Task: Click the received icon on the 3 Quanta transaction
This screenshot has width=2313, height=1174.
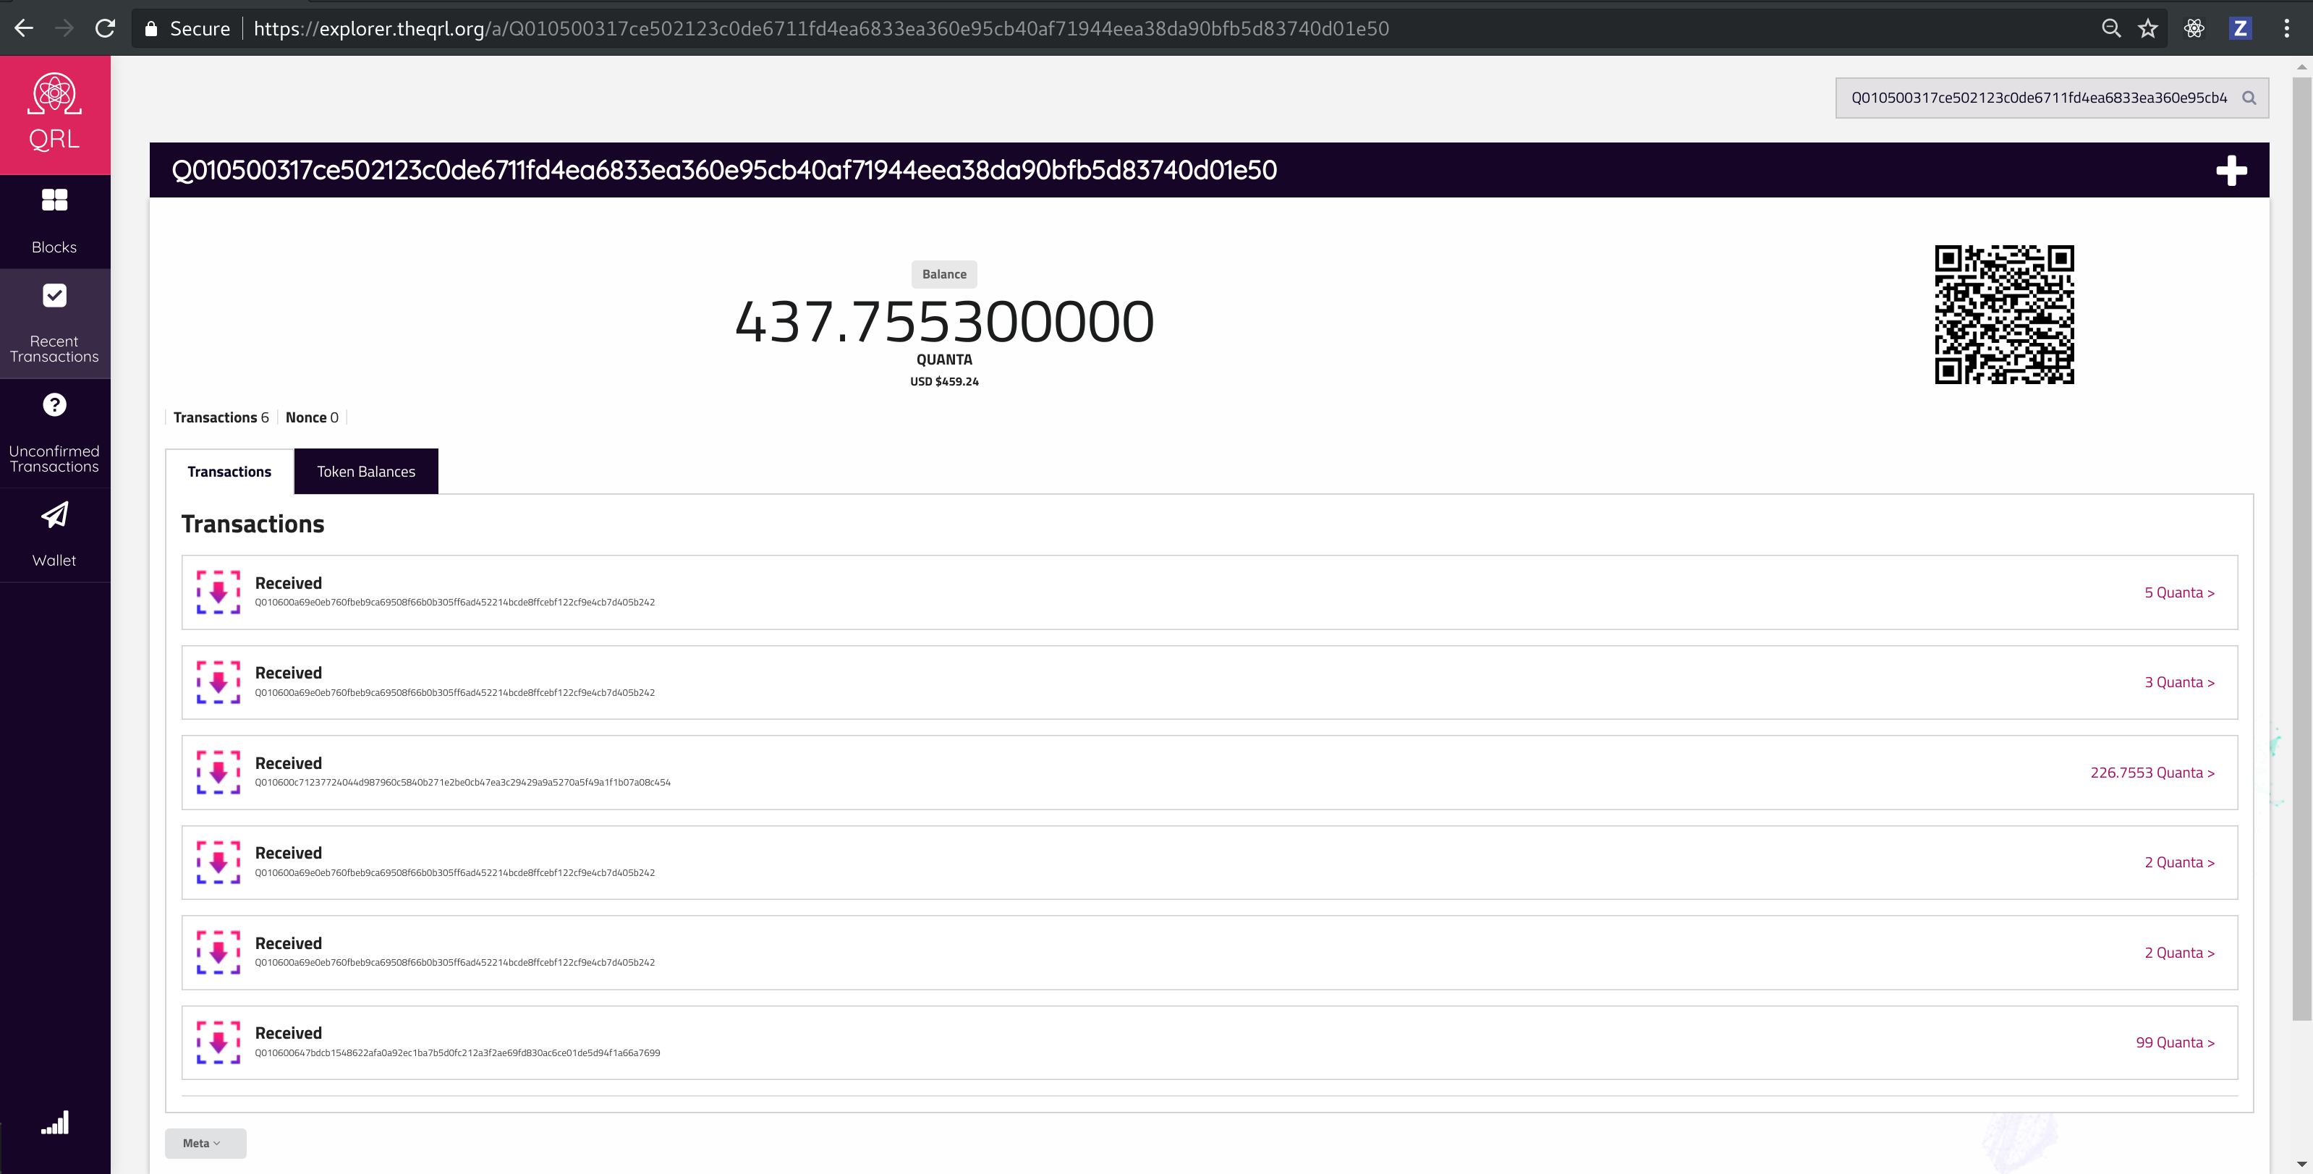Action: click(x=218, y=682)
